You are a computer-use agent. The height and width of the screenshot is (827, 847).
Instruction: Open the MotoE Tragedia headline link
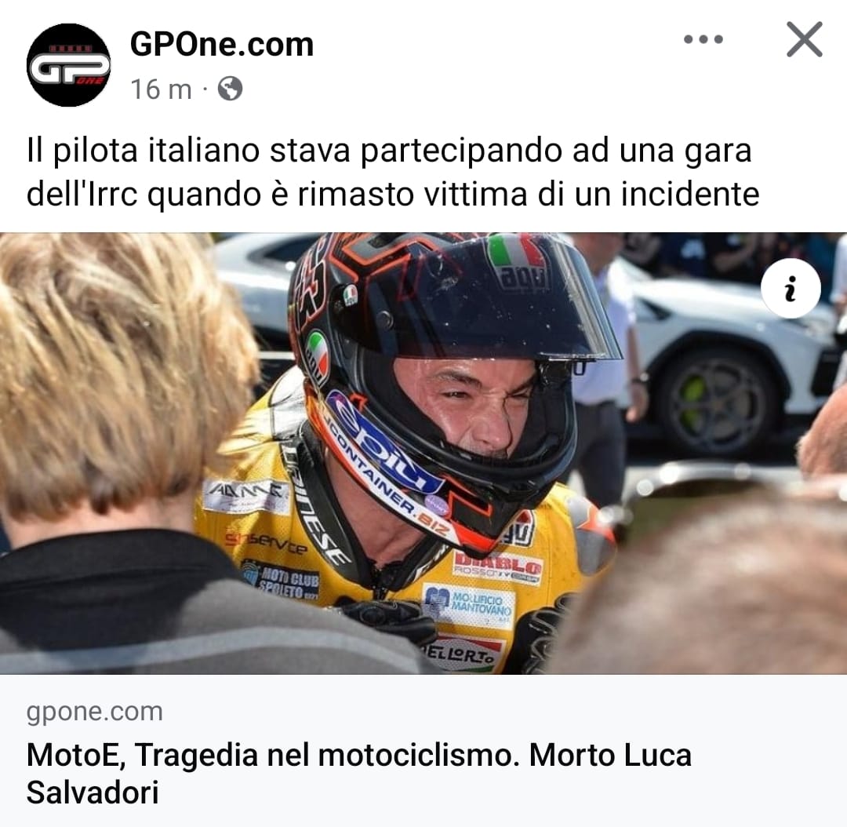tap(358, 774)
